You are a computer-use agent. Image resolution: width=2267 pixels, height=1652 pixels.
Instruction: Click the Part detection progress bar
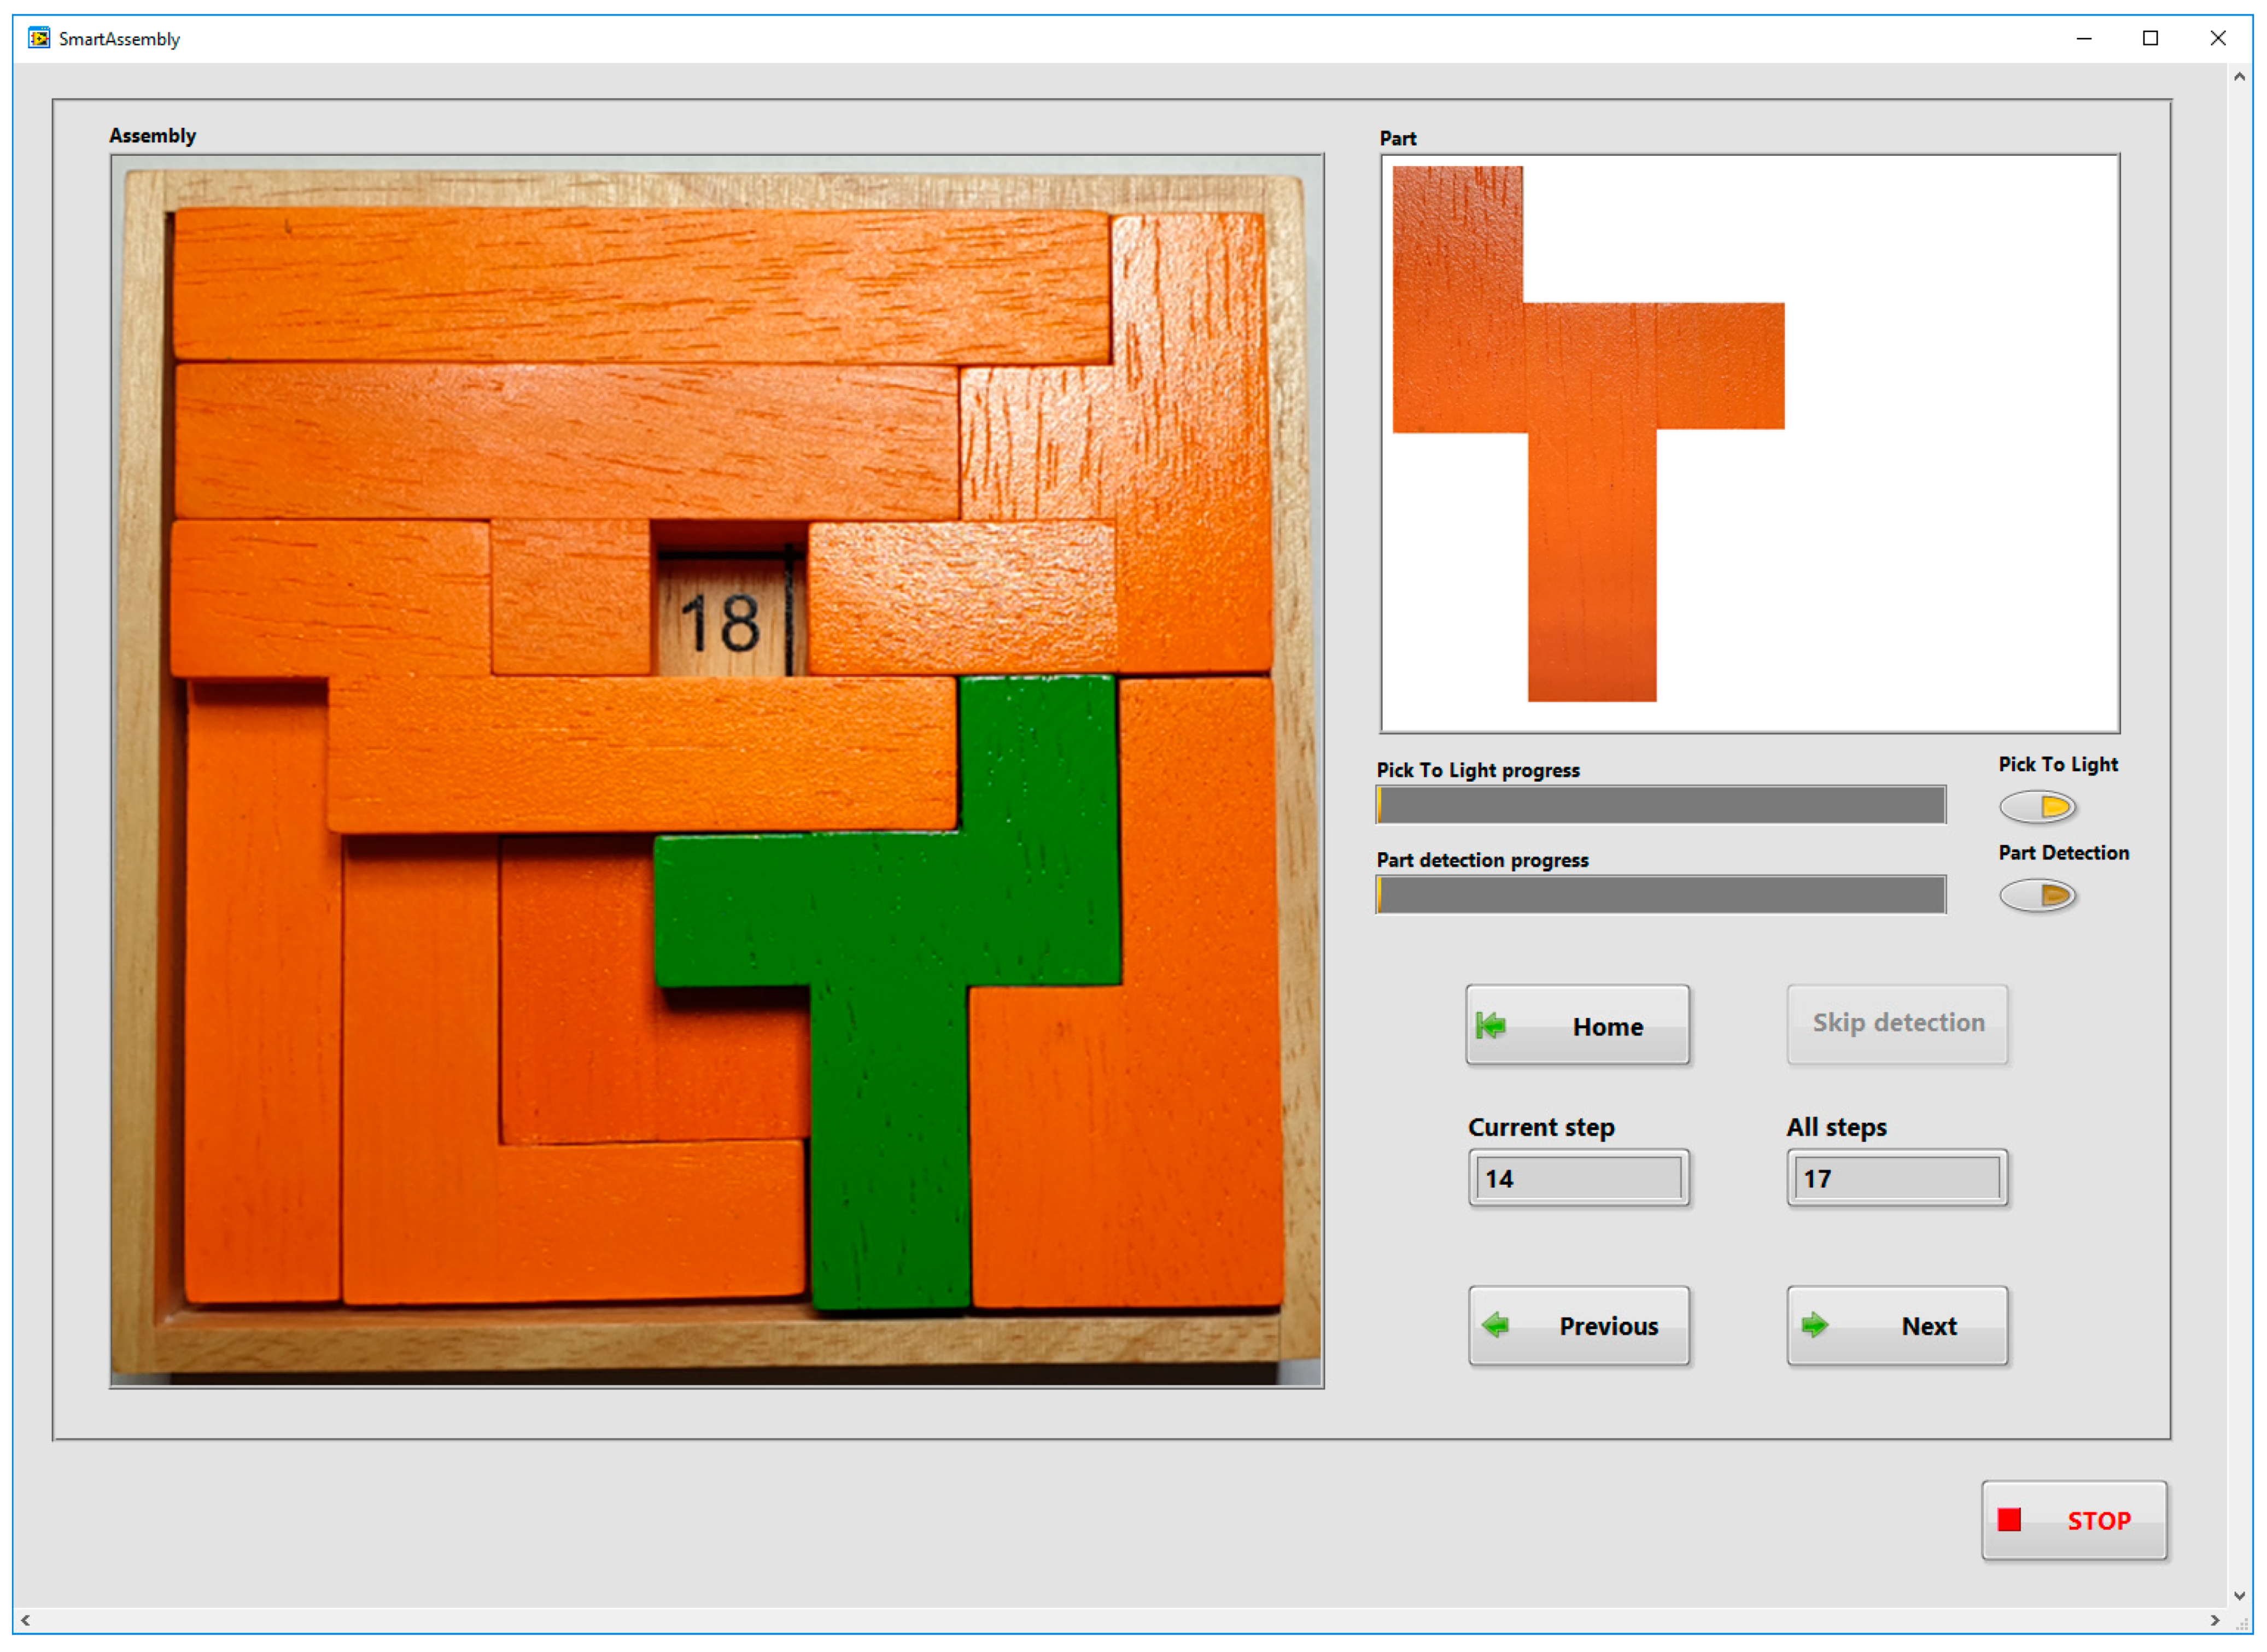[1661, 895]
